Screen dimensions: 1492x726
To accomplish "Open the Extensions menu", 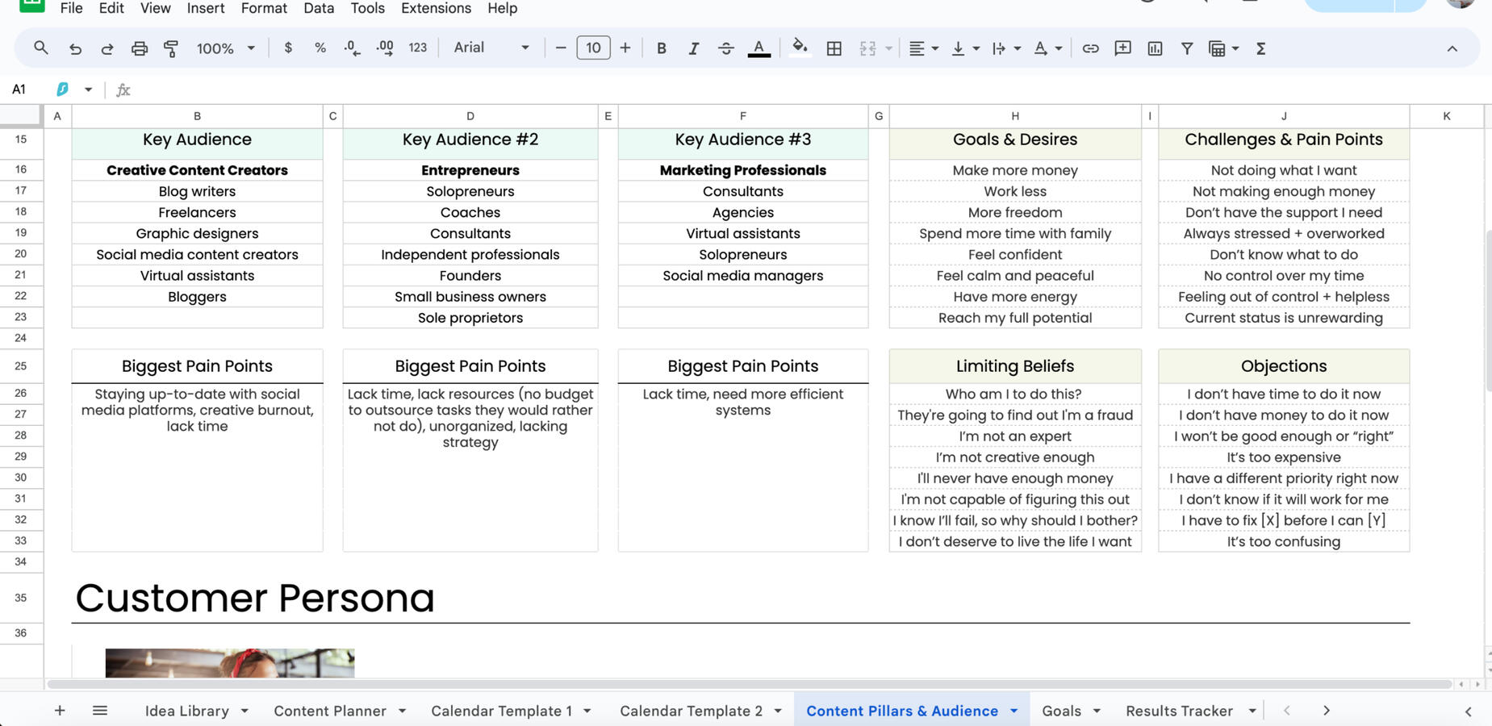I will coord(436,8).
